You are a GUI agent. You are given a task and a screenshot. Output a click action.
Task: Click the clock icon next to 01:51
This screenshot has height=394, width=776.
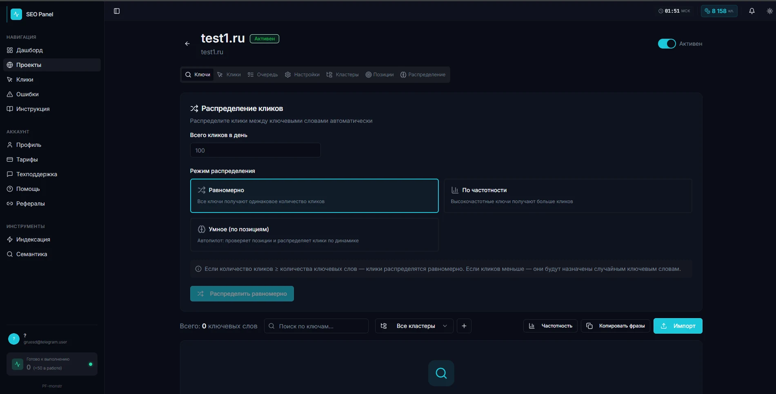tap(661, 11)
